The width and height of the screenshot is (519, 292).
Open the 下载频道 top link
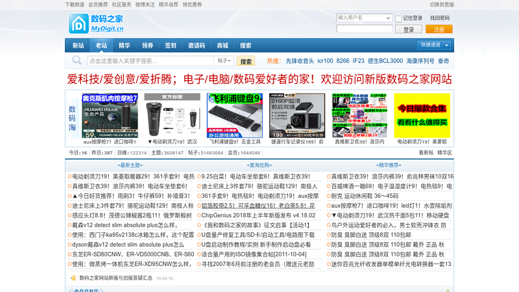tap(75, 5)
